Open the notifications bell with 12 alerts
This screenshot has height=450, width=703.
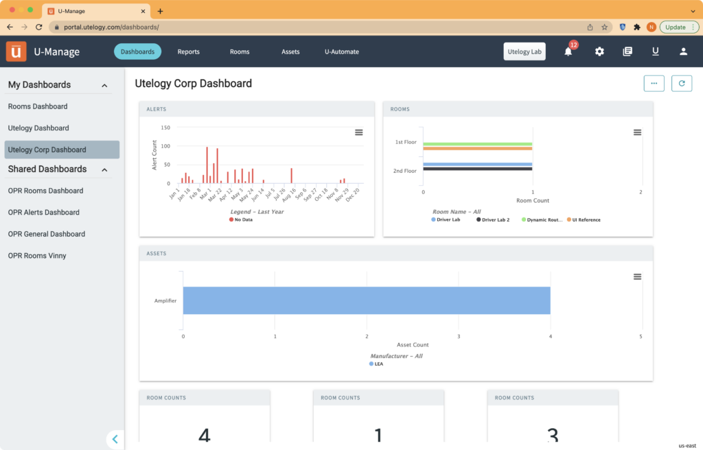(569, 51)
